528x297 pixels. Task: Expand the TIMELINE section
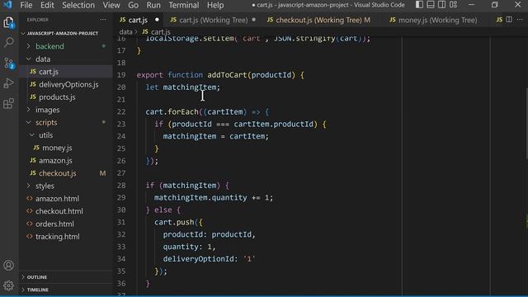(66, 290)
